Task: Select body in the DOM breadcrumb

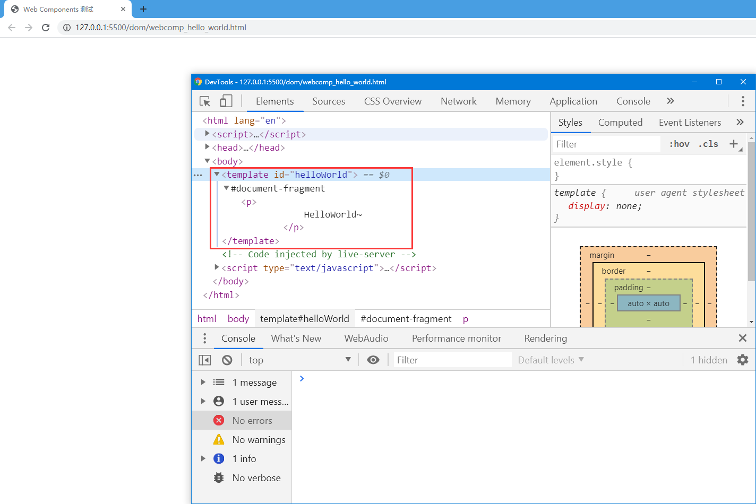Action: [238, 318]
